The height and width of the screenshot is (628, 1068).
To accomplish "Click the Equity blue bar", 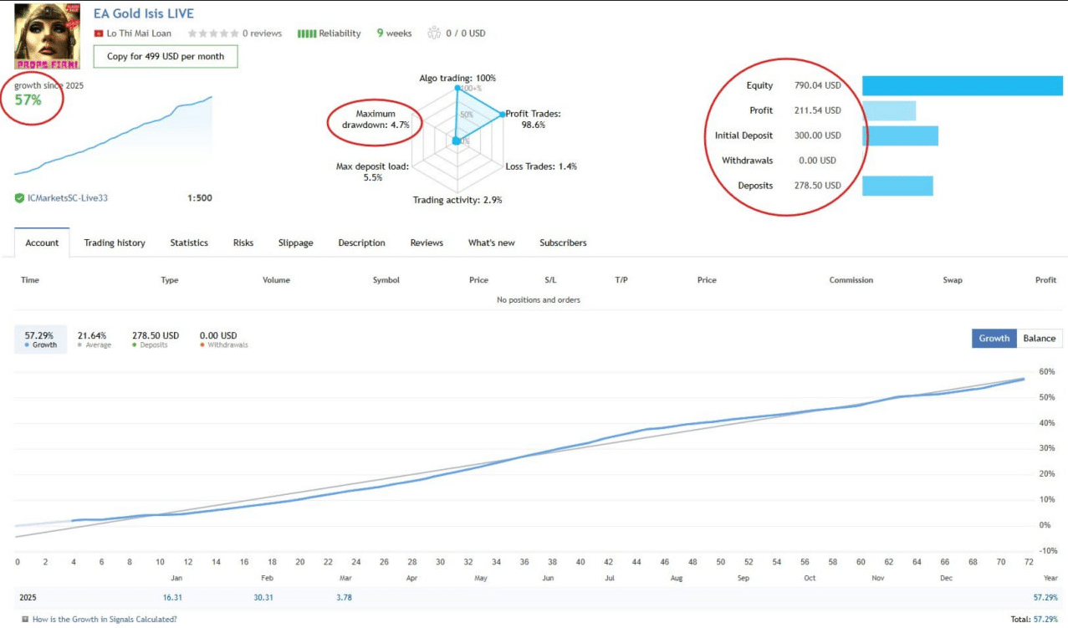I will tap(962, 85).
